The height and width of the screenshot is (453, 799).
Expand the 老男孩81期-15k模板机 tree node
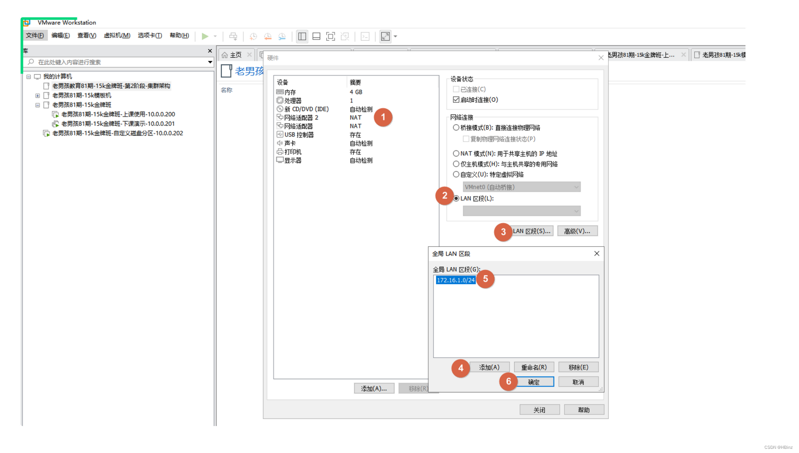pos(37,96)
